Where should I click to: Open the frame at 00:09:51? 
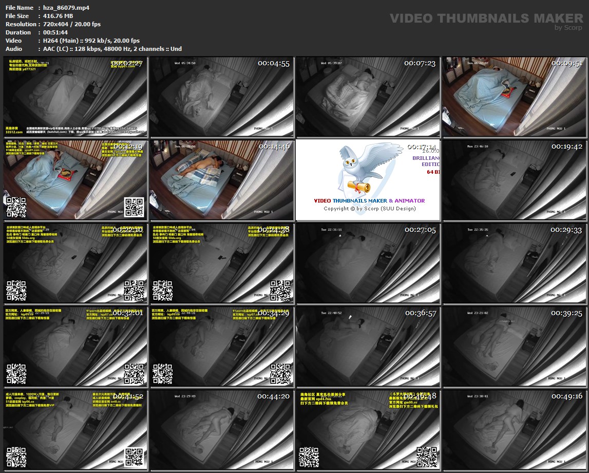(x=515, y=97)
